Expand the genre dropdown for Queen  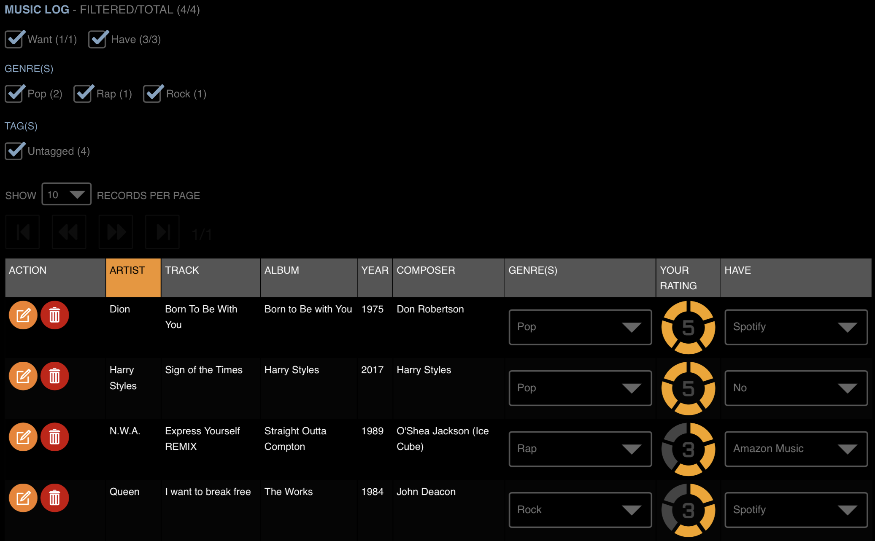pyautogui.click(x=632, y=509)
